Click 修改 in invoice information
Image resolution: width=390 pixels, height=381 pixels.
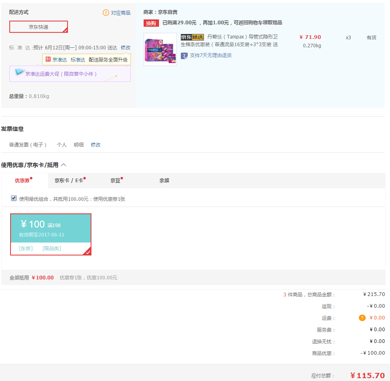coord(95,145)
